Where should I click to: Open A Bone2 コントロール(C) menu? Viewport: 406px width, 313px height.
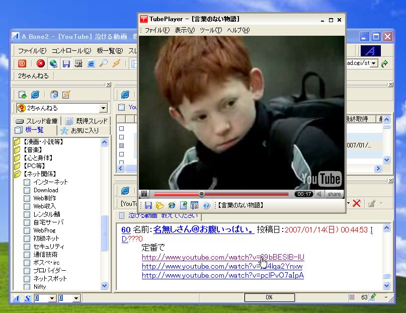click(71, 51)
